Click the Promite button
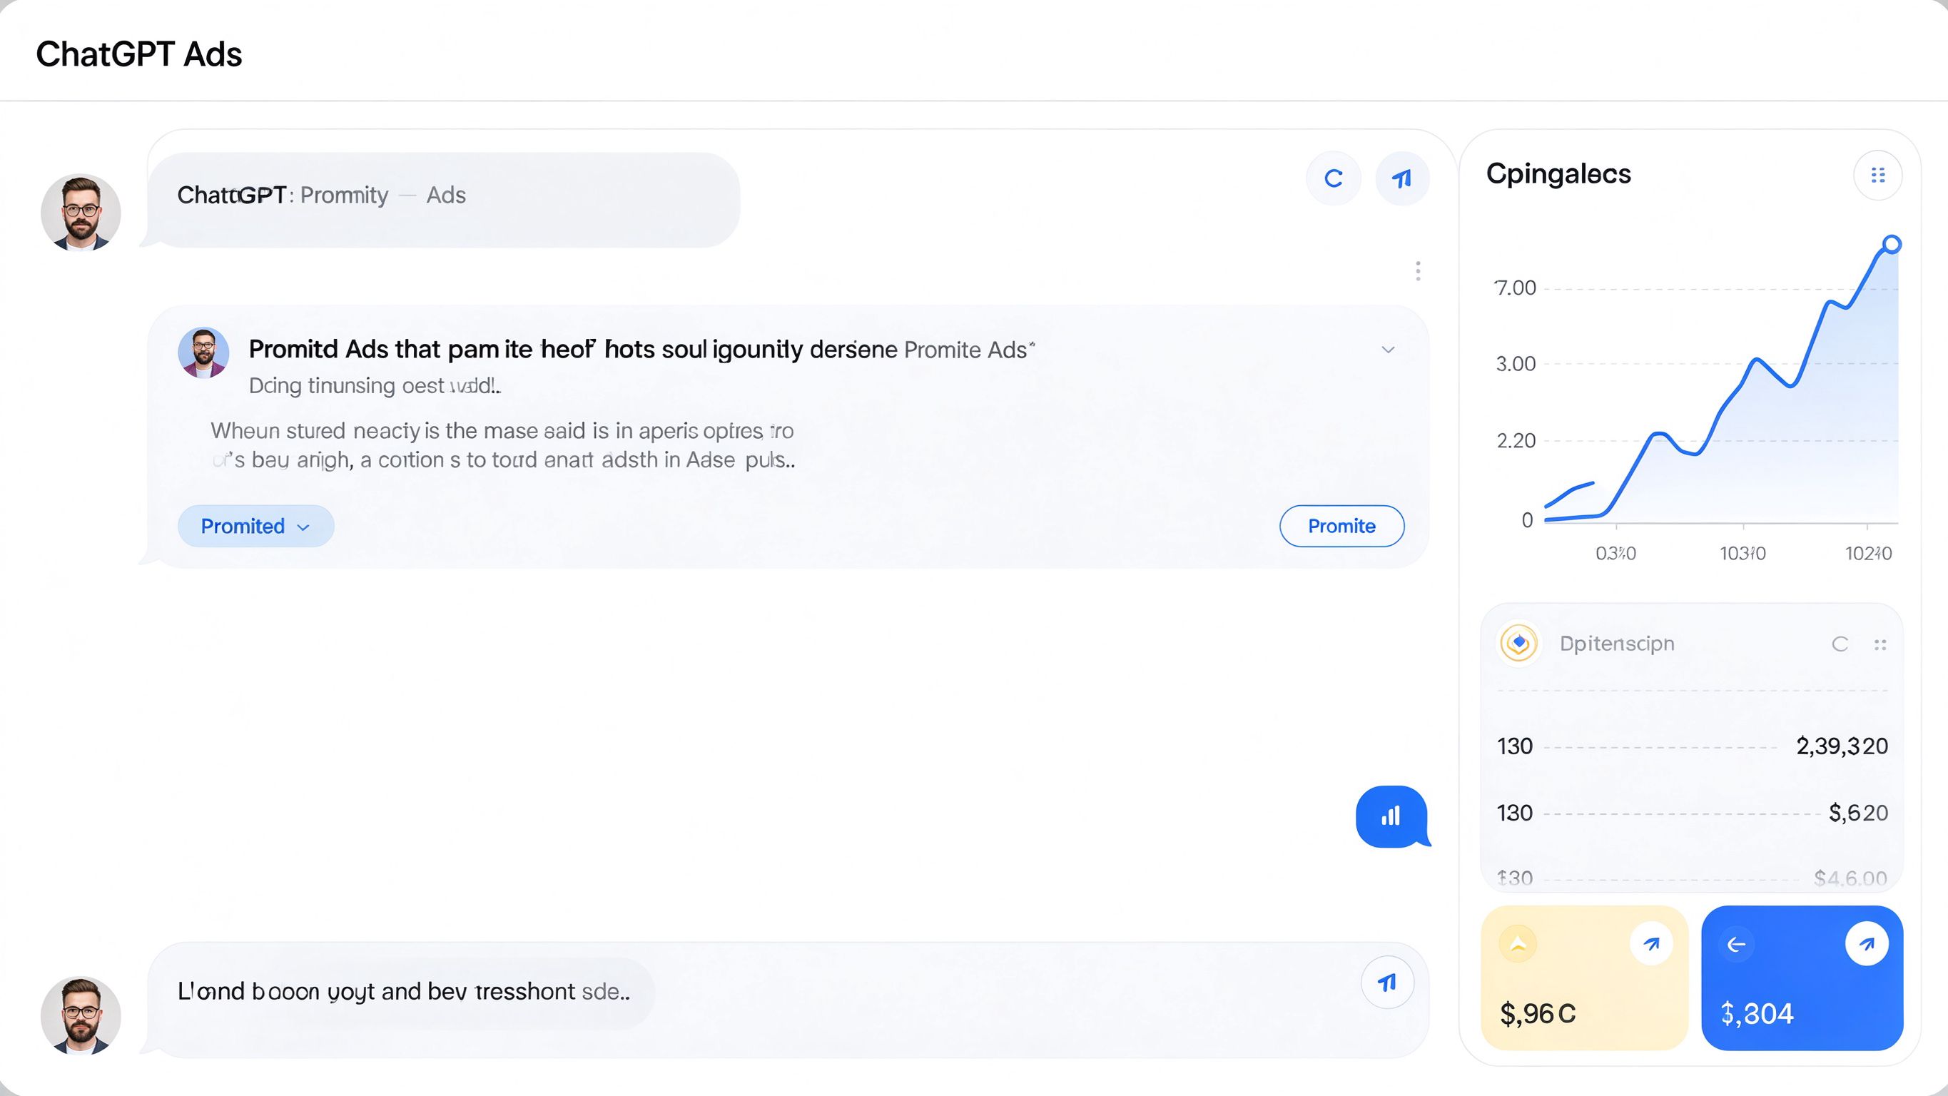 tap(1341, 526)
